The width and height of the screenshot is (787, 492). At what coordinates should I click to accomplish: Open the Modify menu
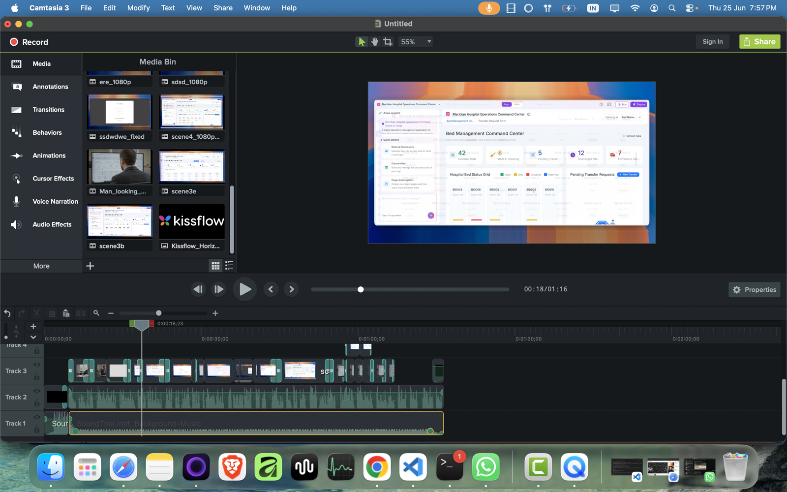click(x=138, y=8)
